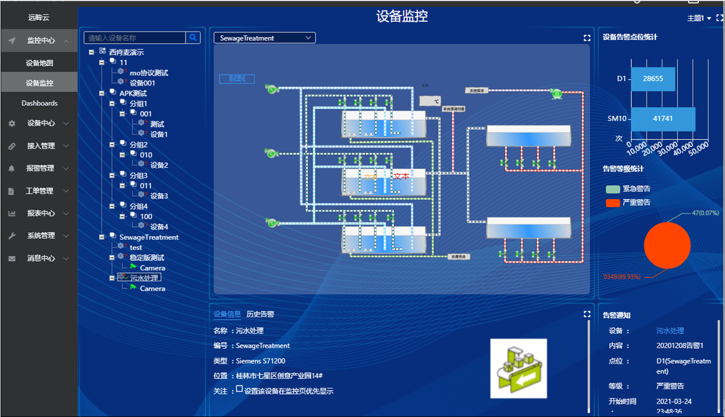Click the lower-left green pump in diagram

[x=271, y=222]
